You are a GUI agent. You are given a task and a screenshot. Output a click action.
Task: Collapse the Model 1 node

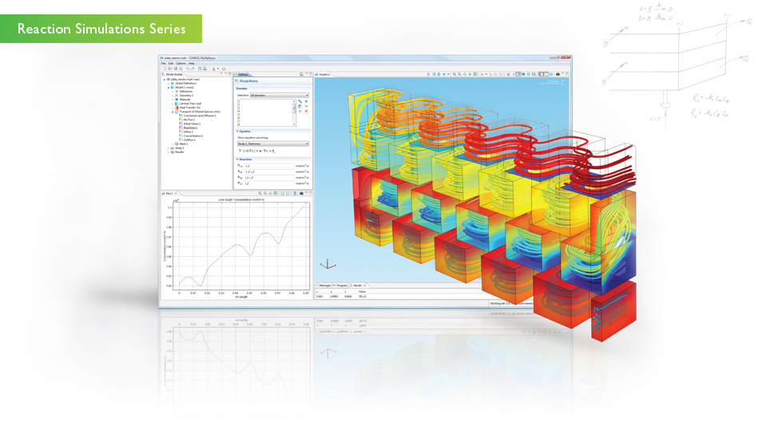(169, 87)
